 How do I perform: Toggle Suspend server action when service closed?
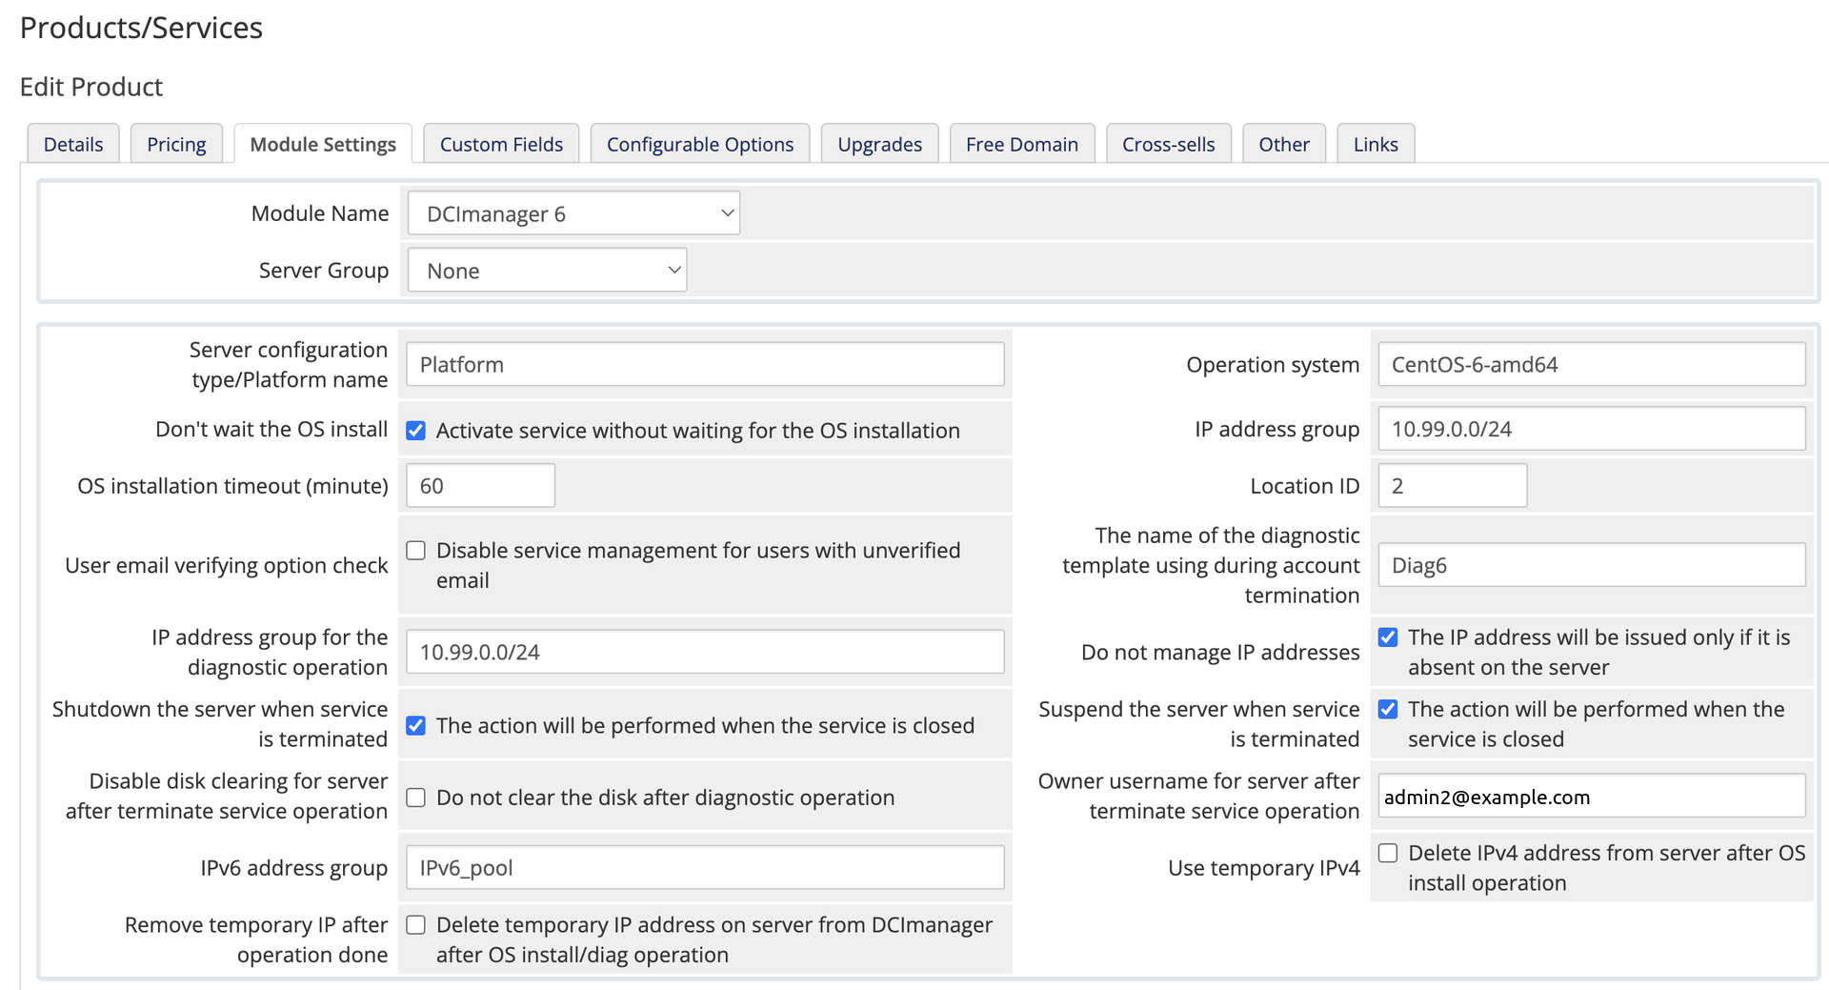click(x=1388, y=710)
